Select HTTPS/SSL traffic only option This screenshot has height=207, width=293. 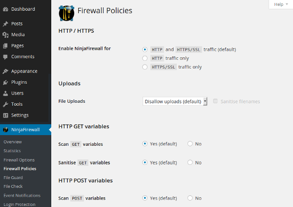point(145,67)
